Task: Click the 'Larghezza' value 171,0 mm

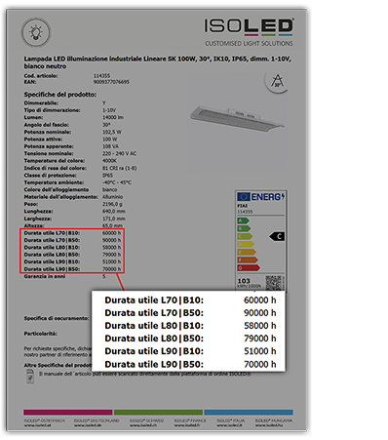Action: tap(114, 219)
